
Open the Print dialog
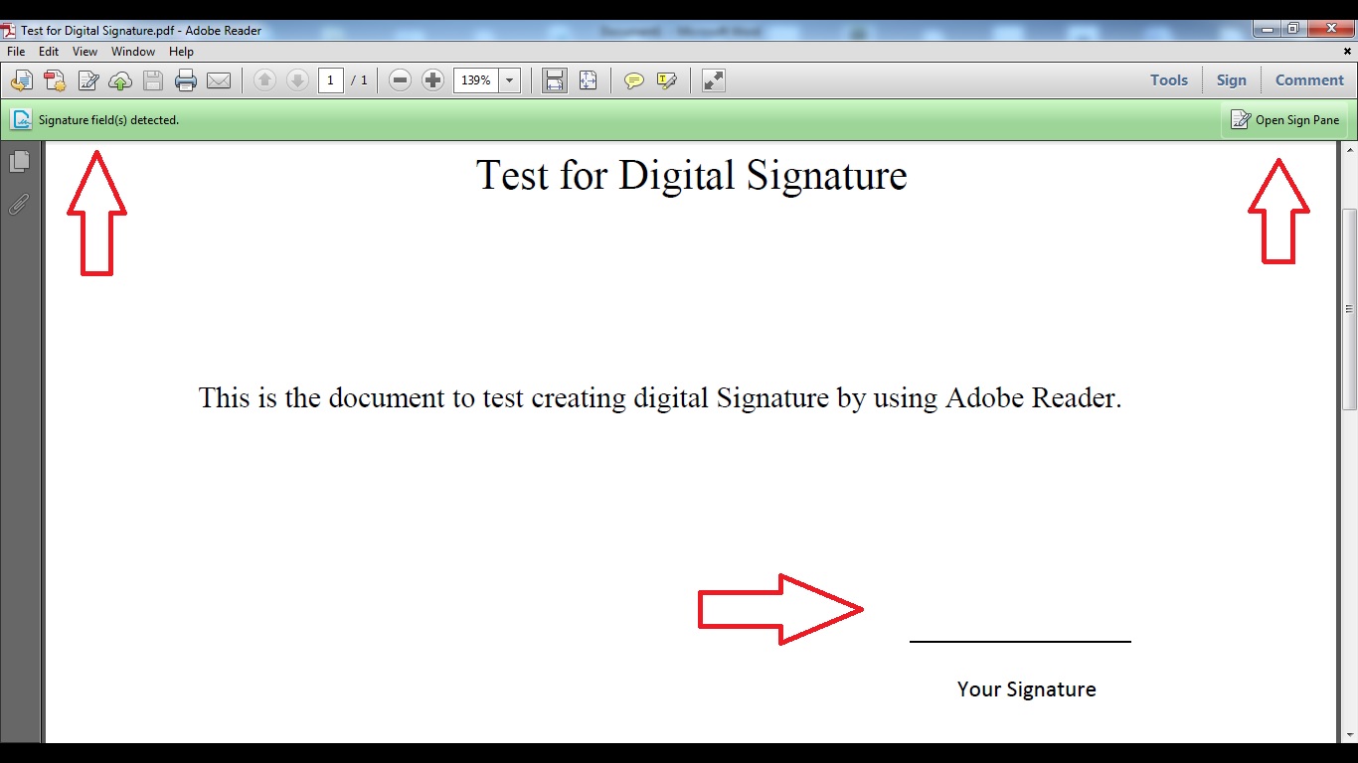(x=186, y=80)
